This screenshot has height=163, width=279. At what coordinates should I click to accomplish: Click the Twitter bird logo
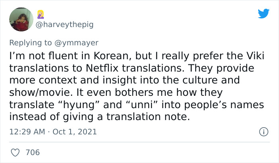click(x=263, y=14)
